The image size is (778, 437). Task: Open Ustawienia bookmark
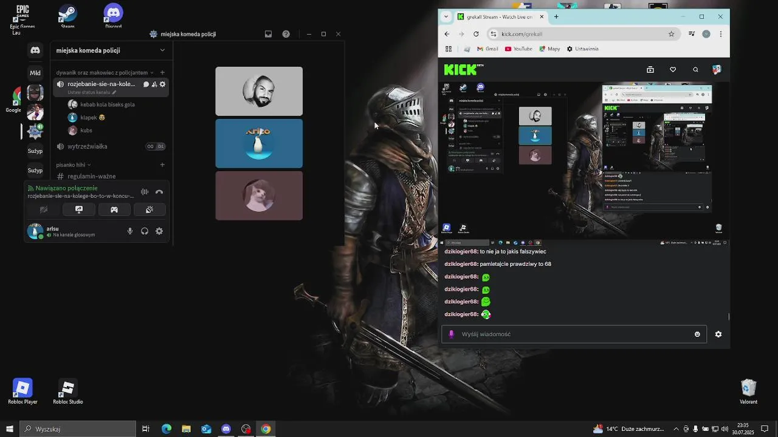pyautogui.click(x=582, y=49)
